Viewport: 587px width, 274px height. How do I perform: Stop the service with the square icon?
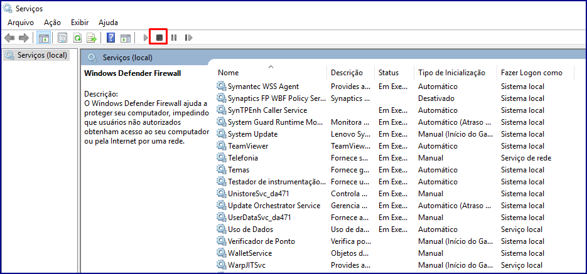pyautogui.click(x=159, y=38)
